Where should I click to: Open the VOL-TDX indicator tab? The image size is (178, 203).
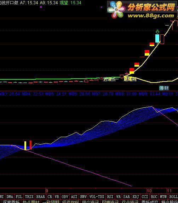tap(97, 197)
